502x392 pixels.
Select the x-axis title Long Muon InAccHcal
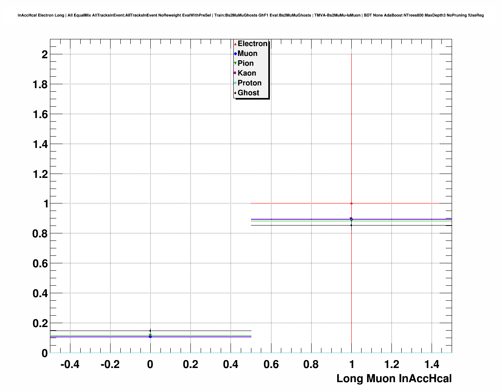pos(394,379)
